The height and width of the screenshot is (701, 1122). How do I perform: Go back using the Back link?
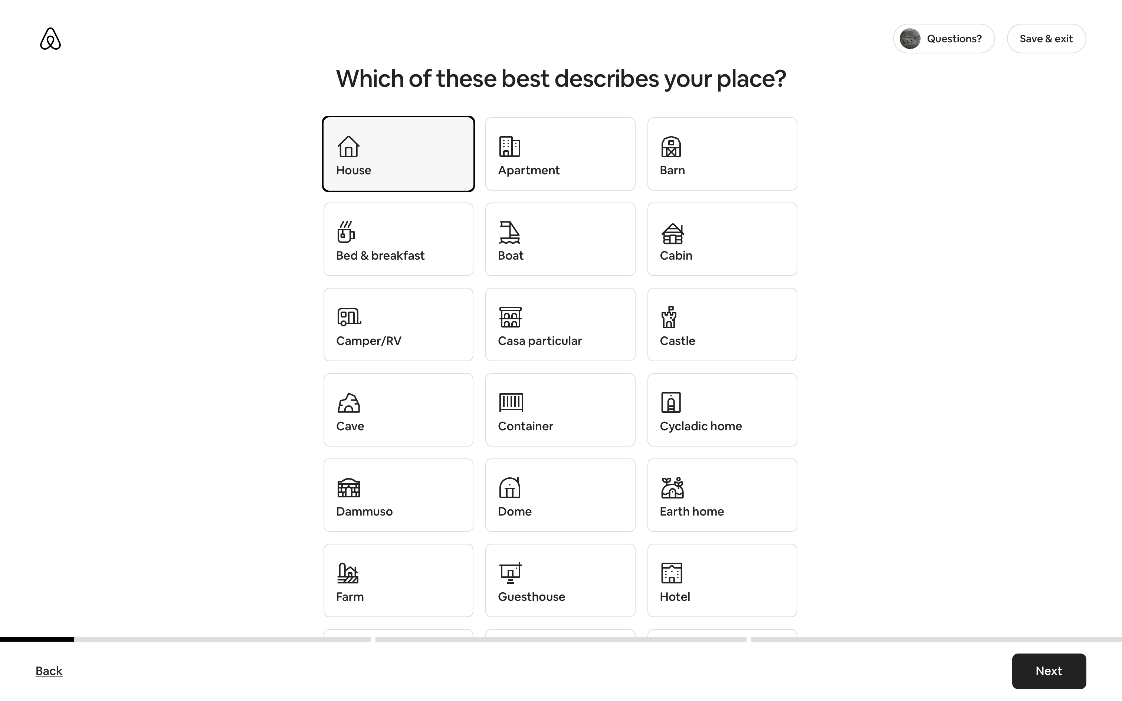[49, 671]
